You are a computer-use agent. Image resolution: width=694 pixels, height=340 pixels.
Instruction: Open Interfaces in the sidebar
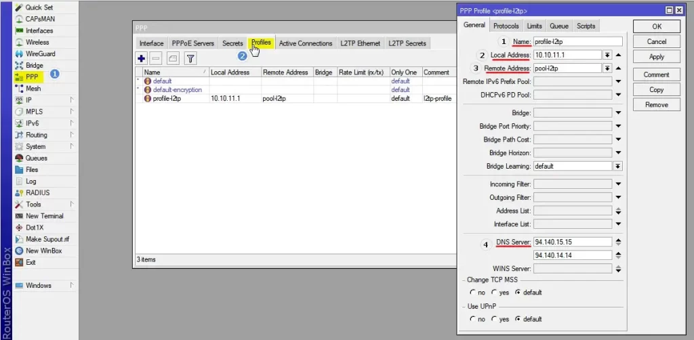click(x=39, y=30)
